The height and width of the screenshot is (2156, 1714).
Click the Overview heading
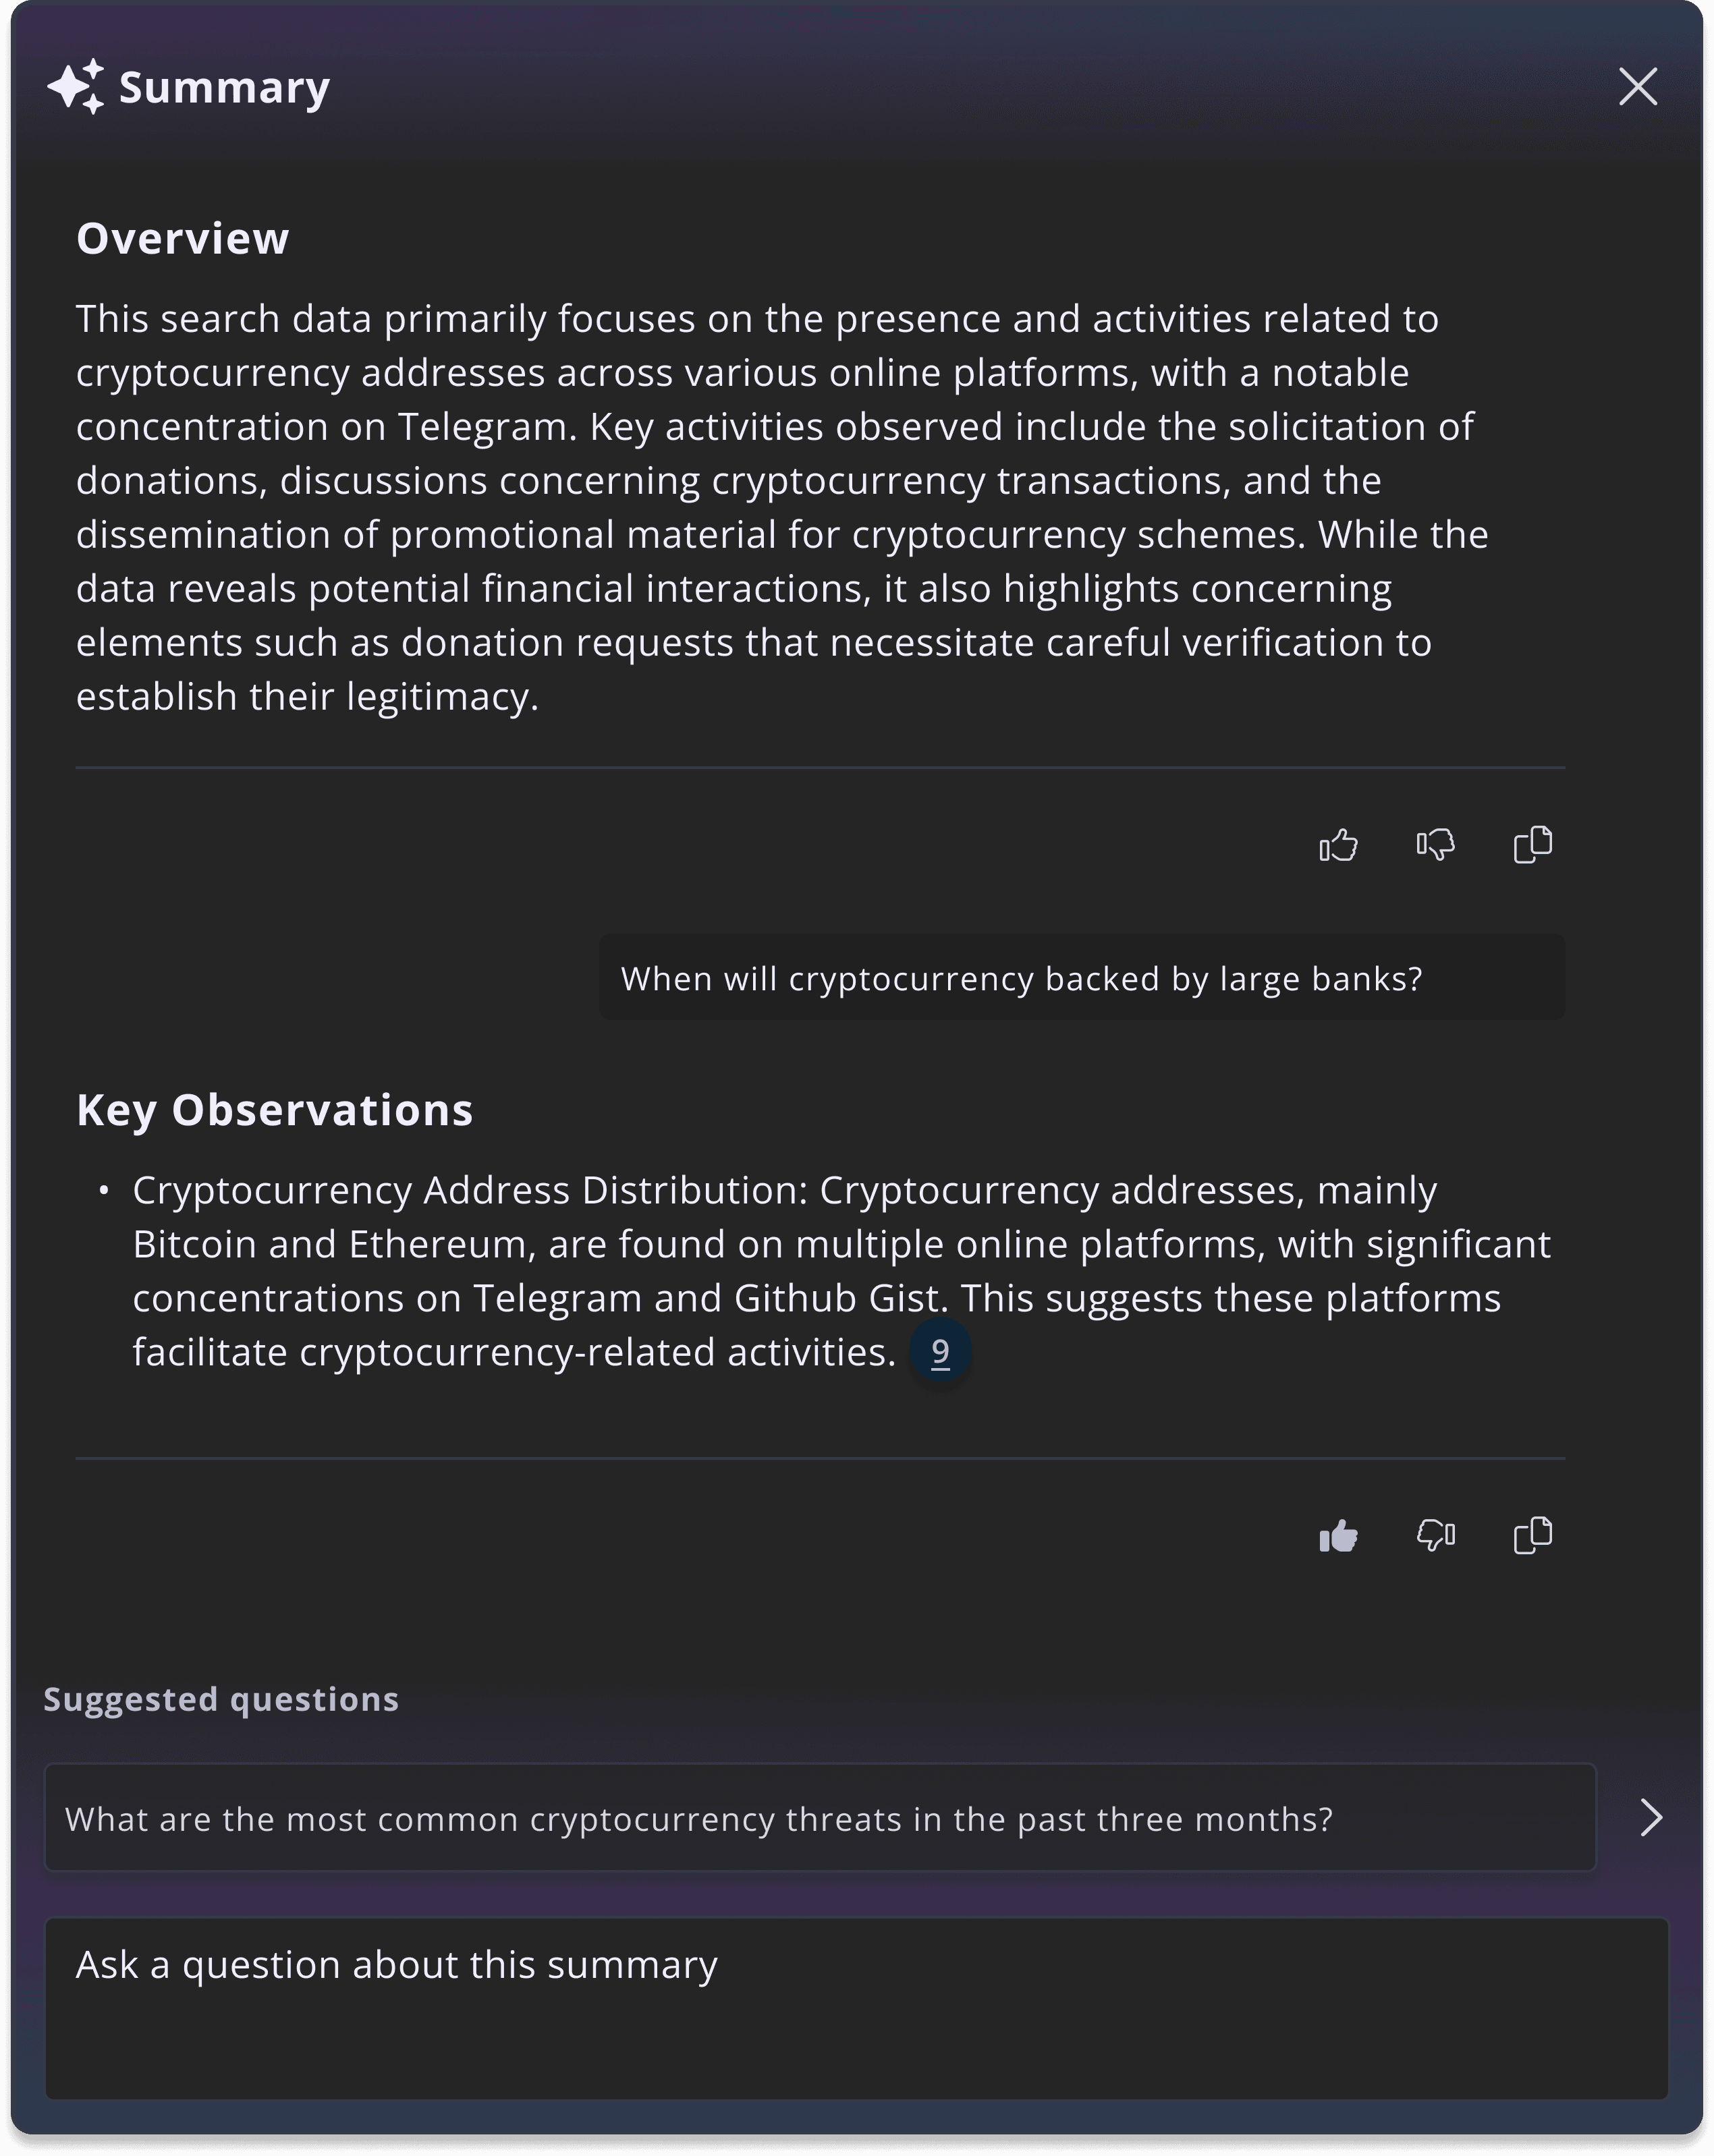[183, 239]
